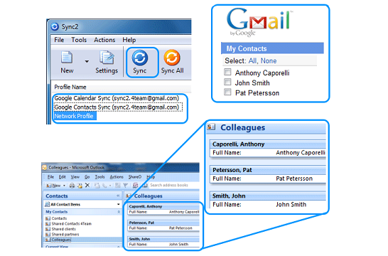
Task: Click the My Contacts header in Gmail
Action: [272, 48]
